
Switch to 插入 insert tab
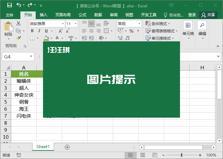point(44,15)
